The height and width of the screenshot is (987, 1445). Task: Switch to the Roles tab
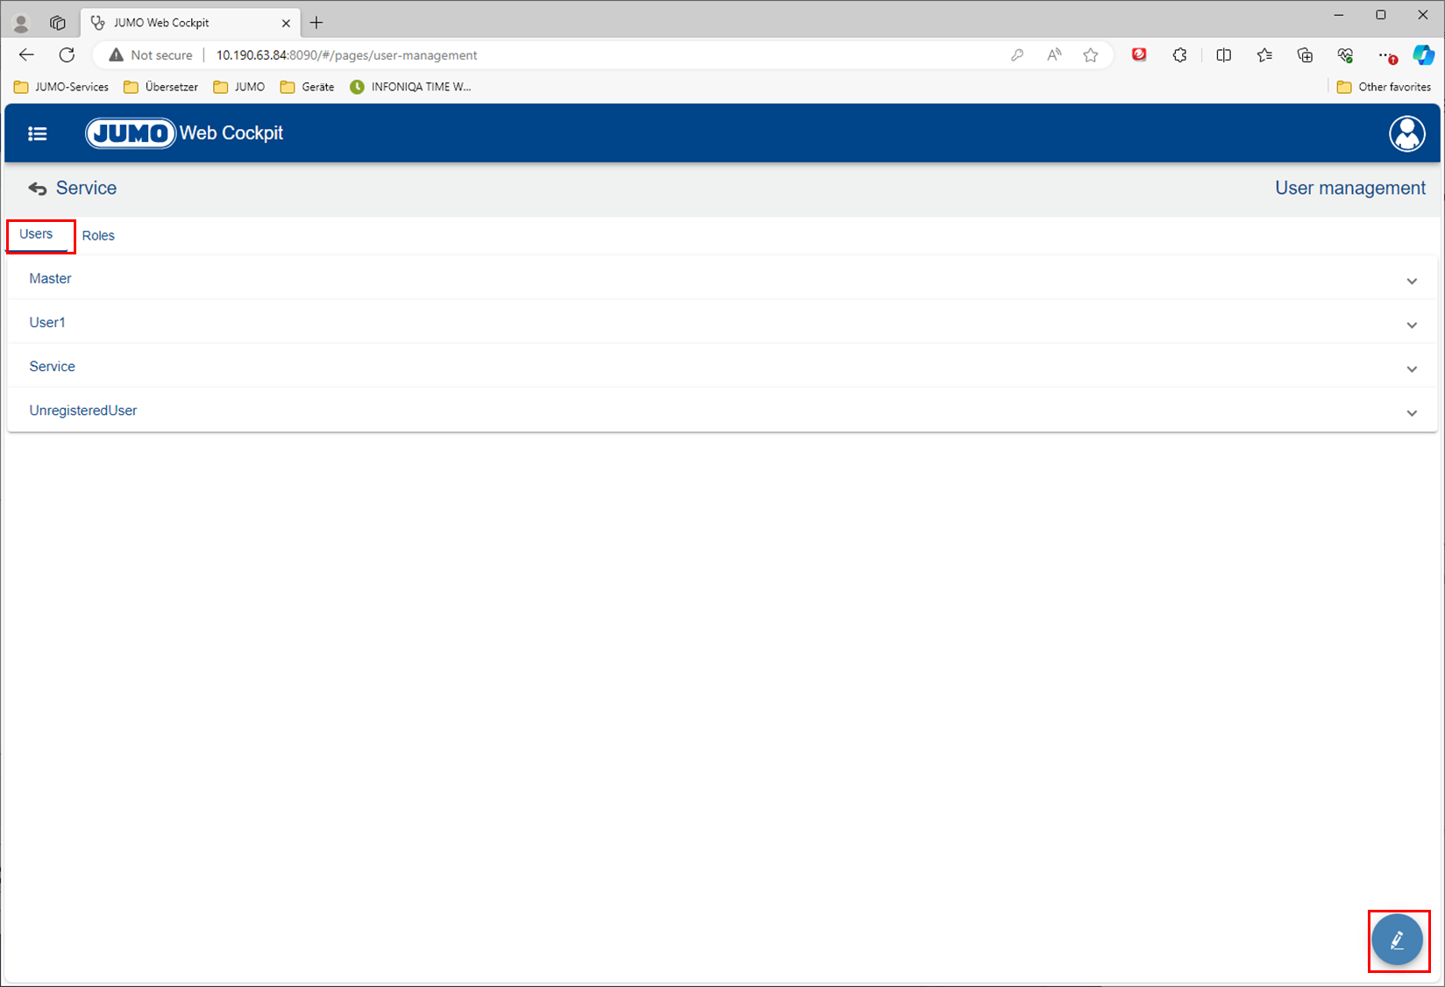click(x=98, y=235)
